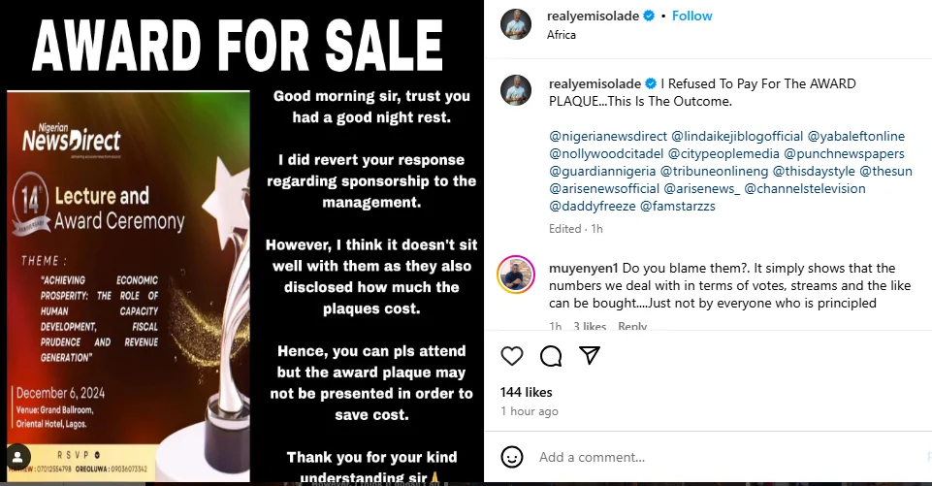View the 3 likes on muyenyen1's comment

(x=590, y=327)
